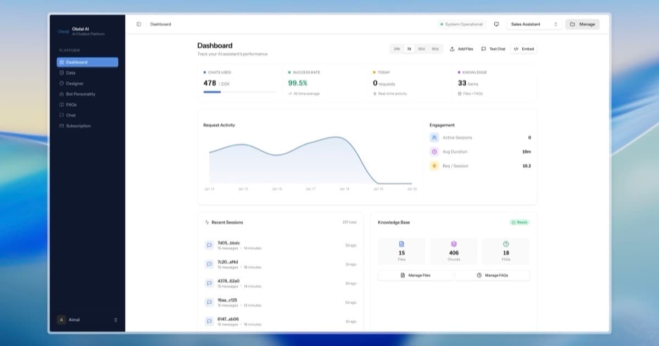The width and height of the screenshot is (659, 346).
Task: Open session 7c20...af4d
Action: point(281,264)
